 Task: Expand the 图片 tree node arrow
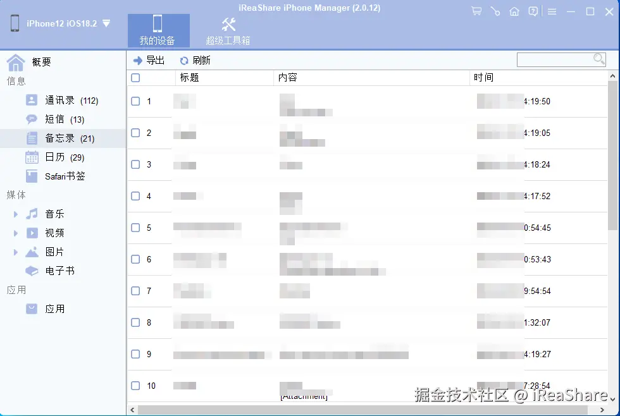click(15, 252)
